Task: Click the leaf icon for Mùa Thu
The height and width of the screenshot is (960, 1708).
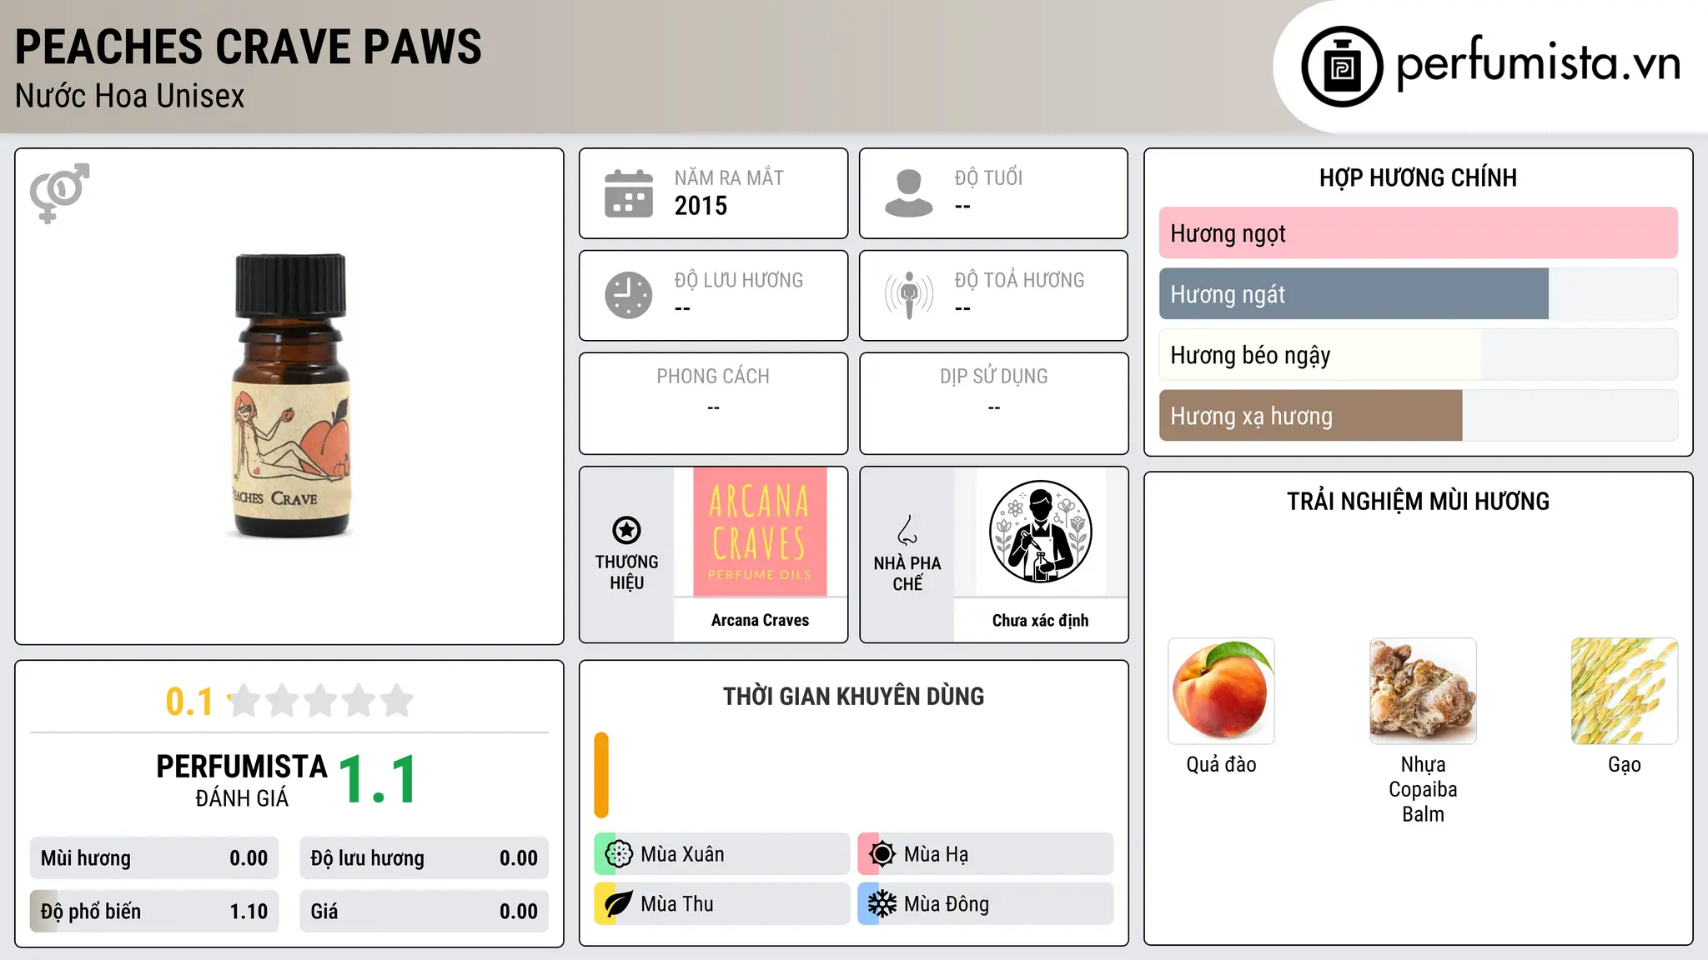Action: coord(619,904)
